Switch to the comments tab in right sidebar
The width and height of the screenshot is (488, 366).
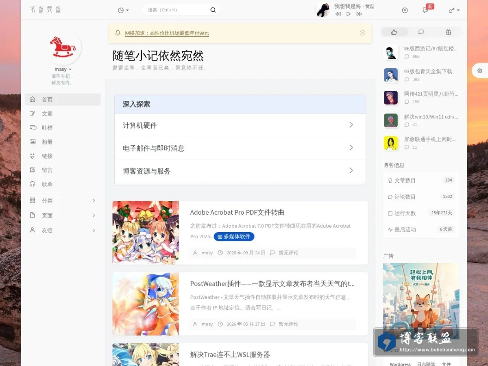[x=421, y=32]
